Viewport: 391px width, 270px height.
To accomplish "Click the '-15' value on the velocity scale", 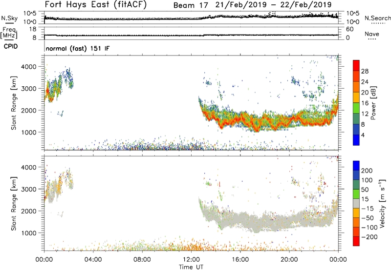I will (x=368, y=209).
